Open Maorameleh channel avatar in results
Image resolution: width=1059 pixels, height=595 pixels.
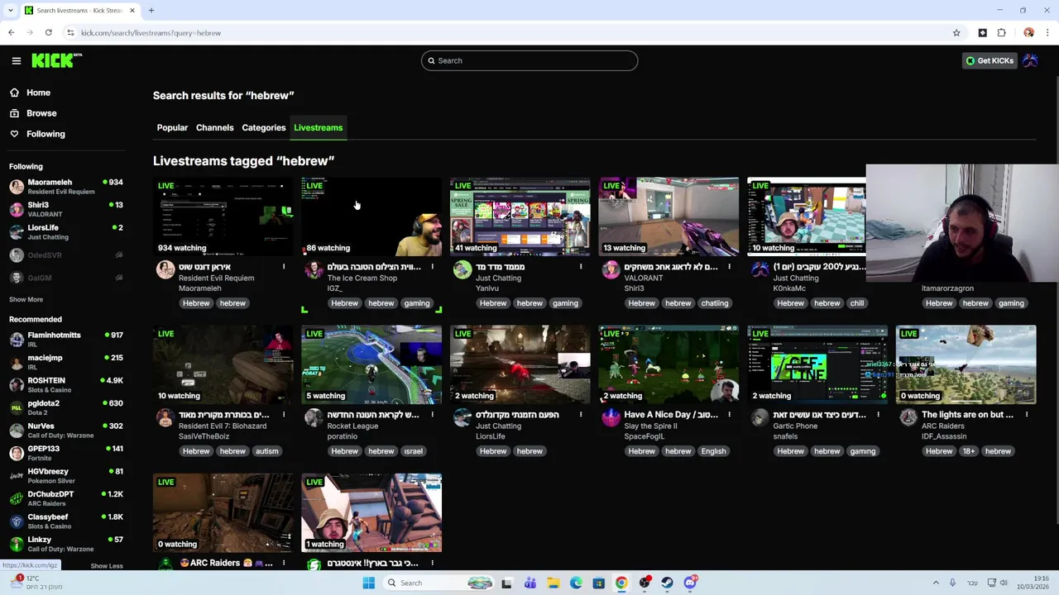[165, 269]
